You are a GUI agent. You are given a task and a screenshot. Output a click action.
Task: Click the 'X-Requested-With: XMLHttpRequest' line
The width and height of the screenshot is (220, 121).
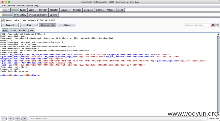(x=20, y=49)
